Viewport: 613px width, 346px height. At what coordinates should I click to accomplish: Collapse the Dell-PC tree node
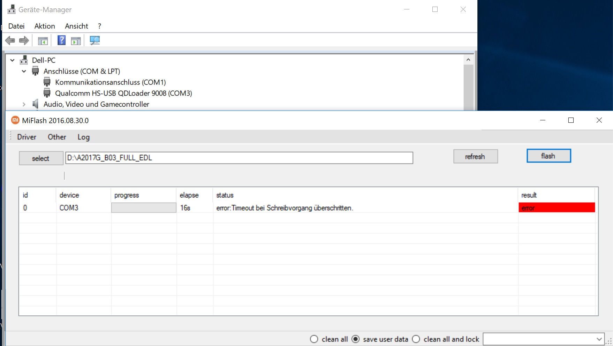(12, 60)
